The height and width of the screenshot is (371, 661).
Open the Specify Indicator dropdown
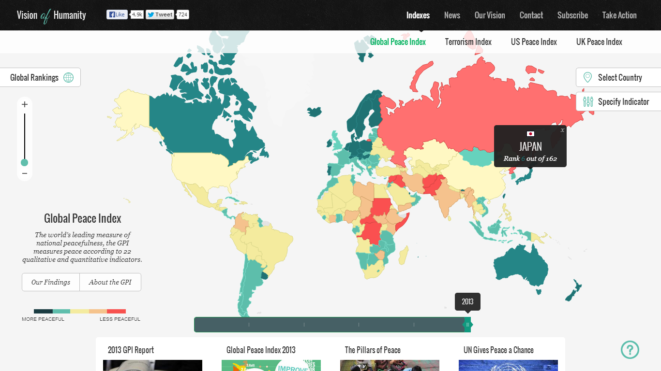618,101
